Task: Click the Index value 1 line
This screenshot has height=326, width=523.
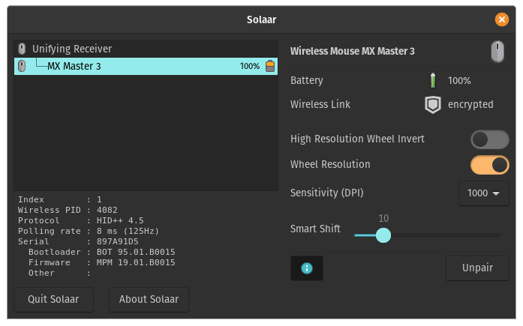Action: pos(60,199)
